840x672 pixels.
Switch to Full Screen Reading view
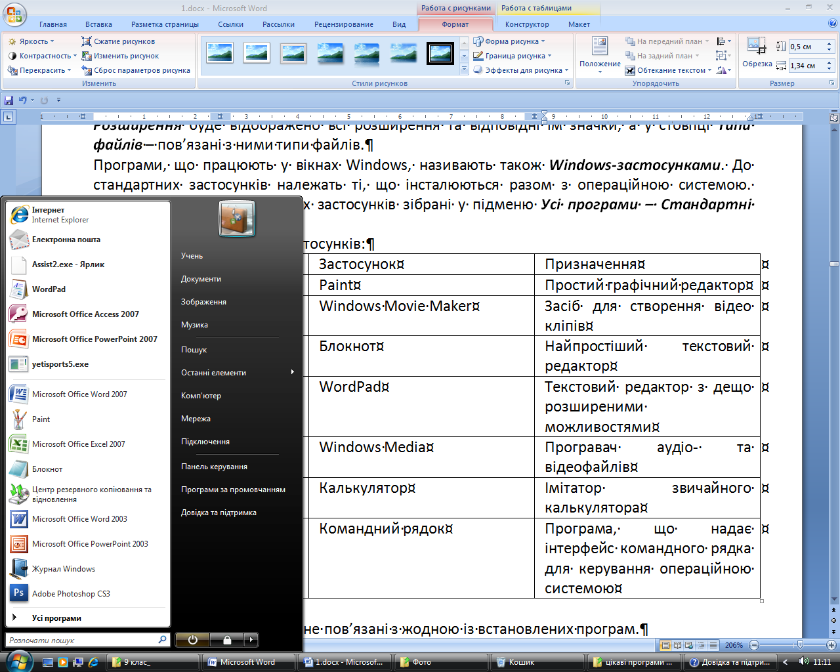[677, 645]
